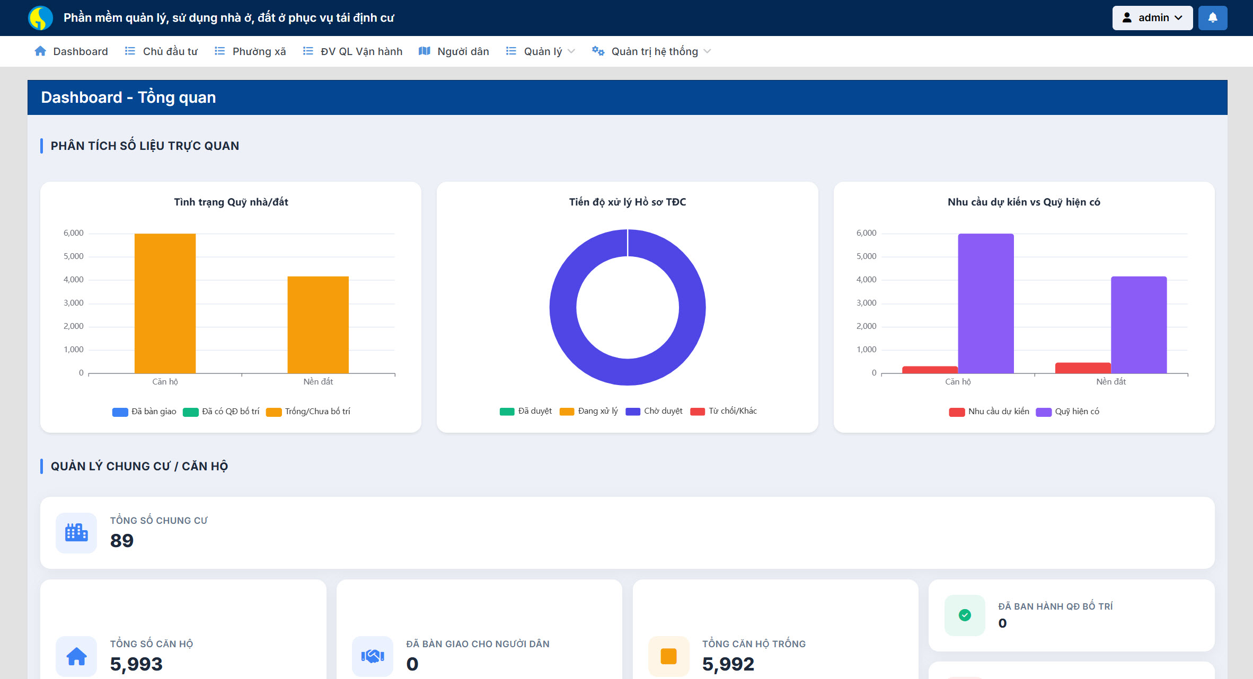Toggle the Trống/Chưa bố trí legend entry

(x=308, y=412)
